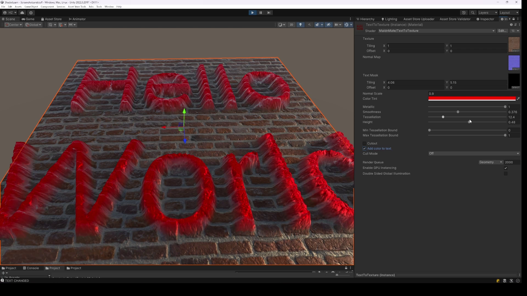Toggle Scene audio mute icon
The height and width of the screenshot is (296, 527).
[309, 25]
